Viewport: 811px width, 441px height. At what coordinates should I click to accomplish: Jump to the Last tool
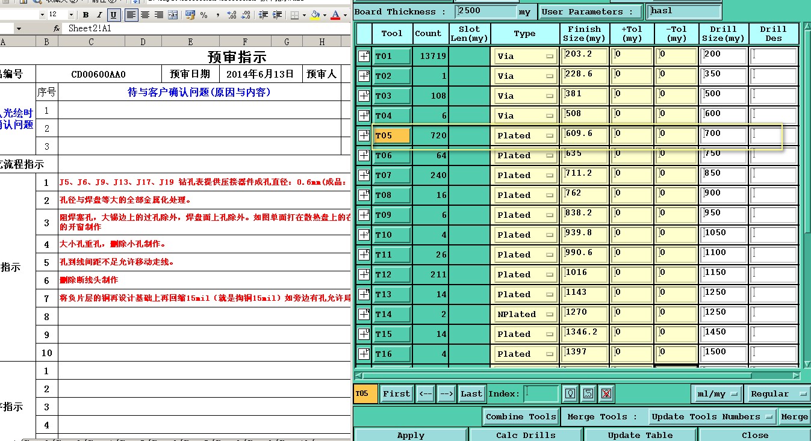click(471, 394)
